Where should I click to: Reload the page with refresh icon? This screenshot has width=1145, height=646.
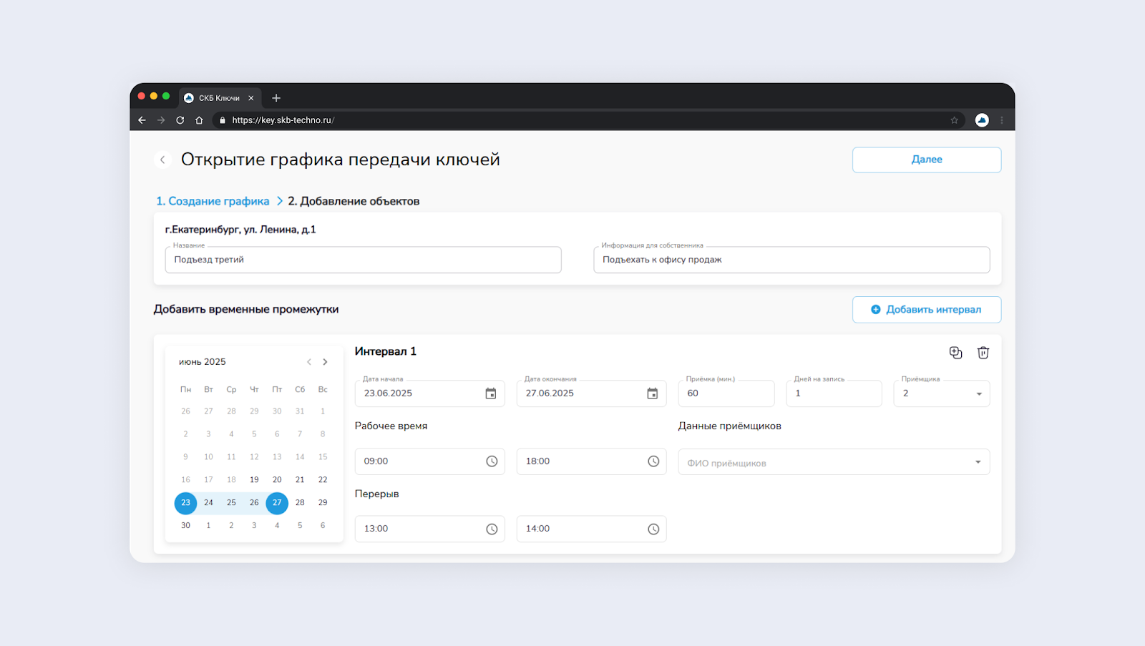[180, 120]
